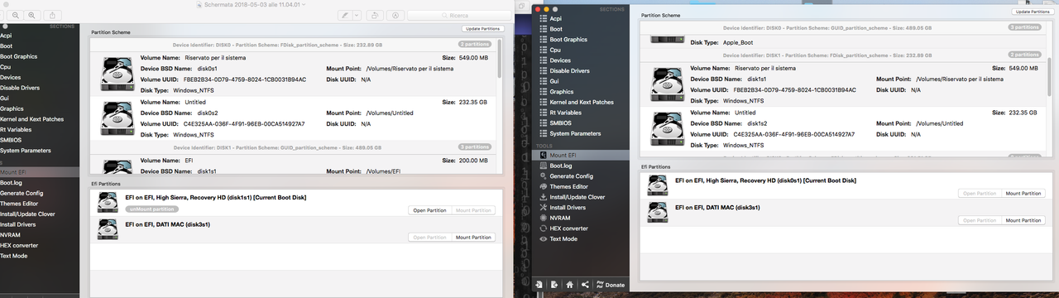The width and height of the screenshot is (1059, 298).
Task: Click Mount Partition for disk3s1 in Preview screenshot
Action: click(x=473, y=238)
